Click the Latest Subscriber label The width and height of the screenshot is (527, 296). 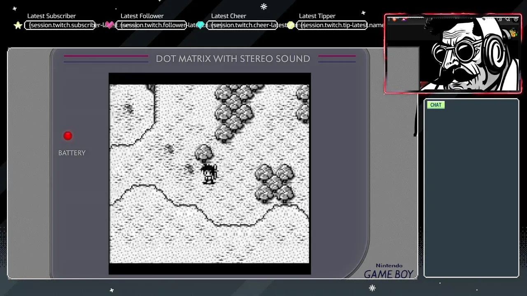51,16
